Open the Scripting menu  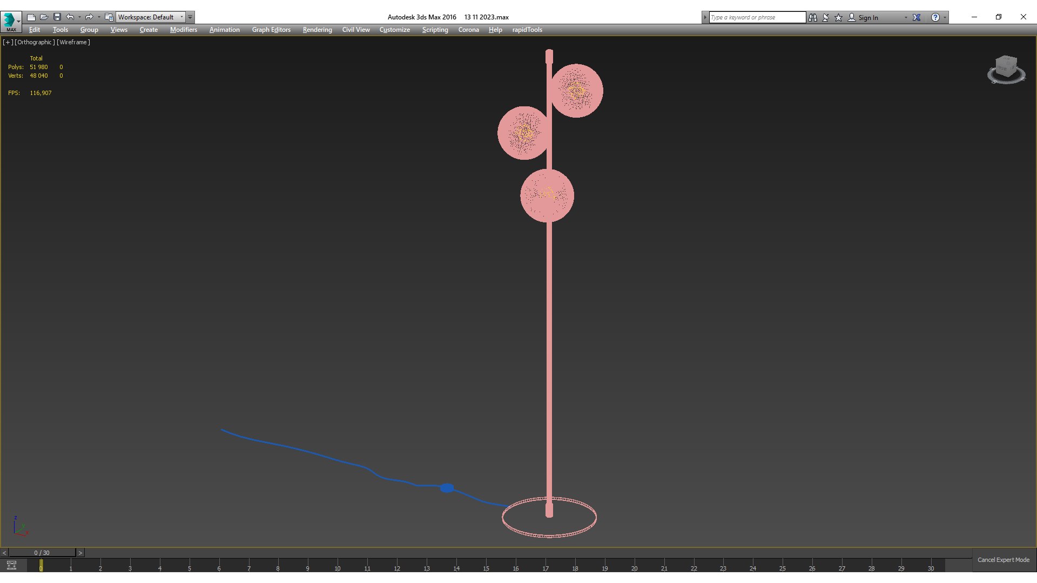tap(435, 30)
